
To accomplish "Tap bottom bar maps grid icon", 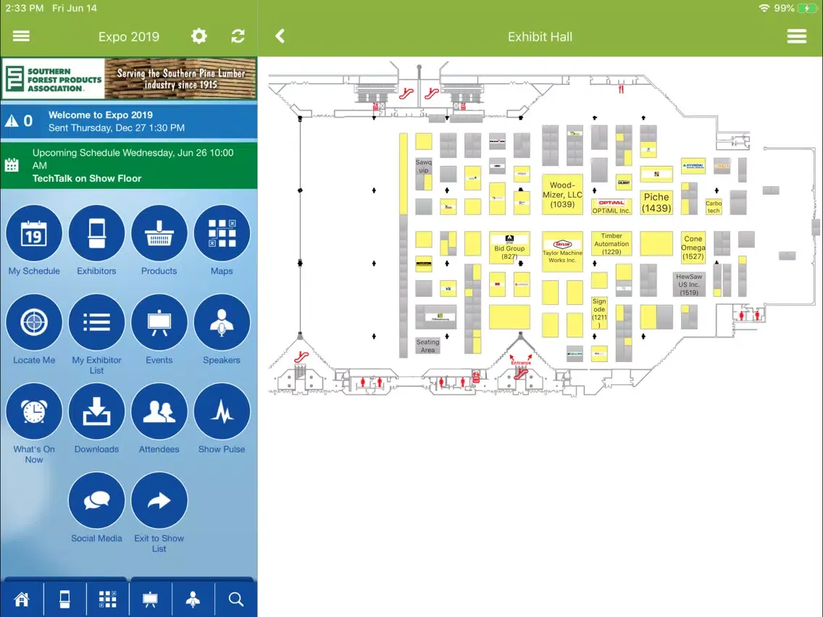I will (108, 599).
